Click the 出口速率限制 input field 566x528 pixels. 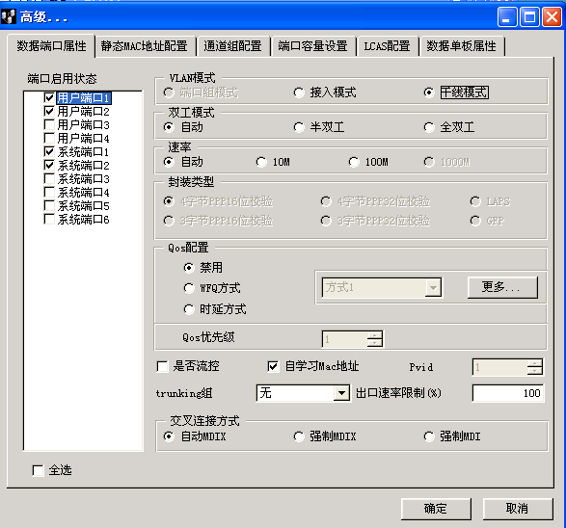508,393
